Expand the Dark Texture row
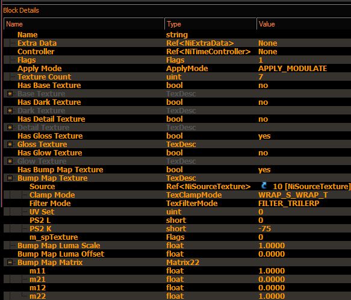This screenshot has width=351, height=300. [10, 110]
